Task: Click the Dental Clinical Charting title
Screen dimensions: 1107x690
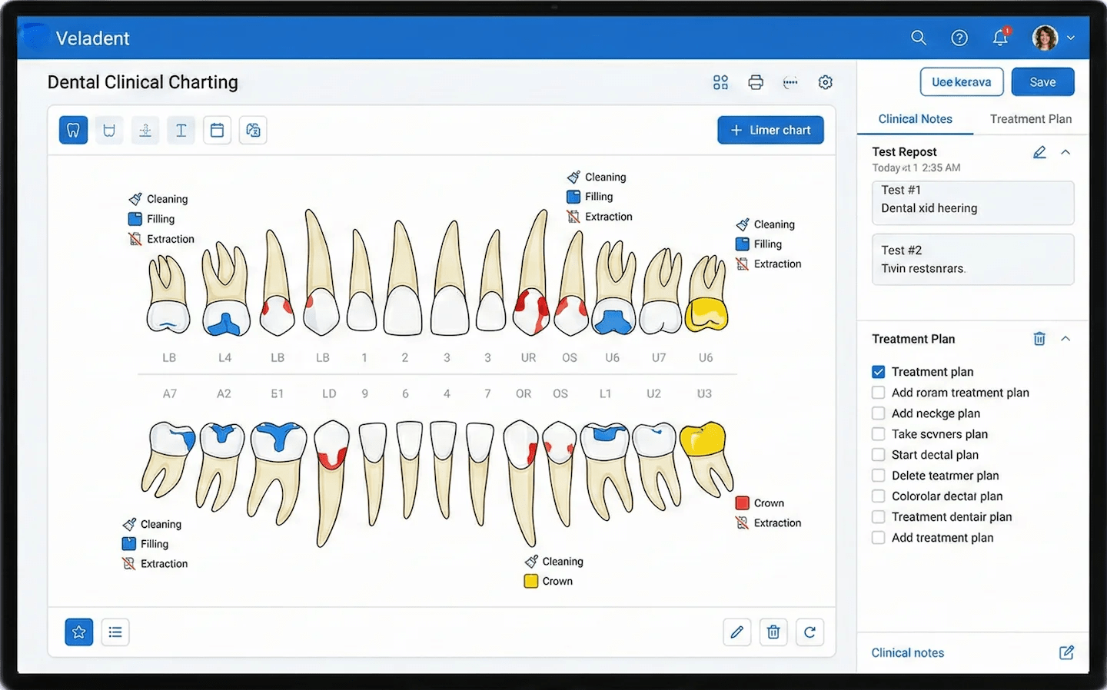Action: point(143,82)
